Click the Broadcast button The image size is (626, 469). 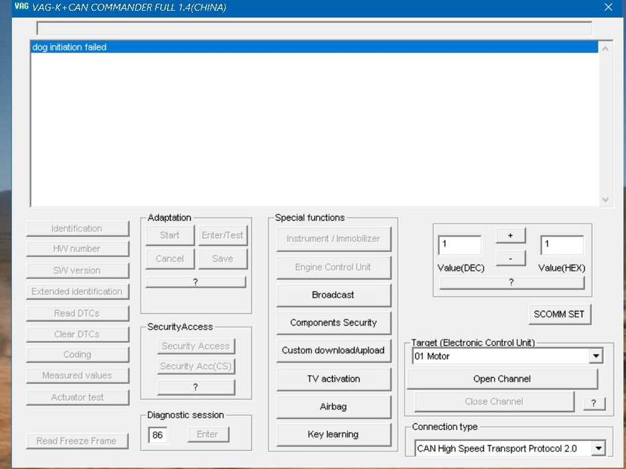tap(333, 295)
